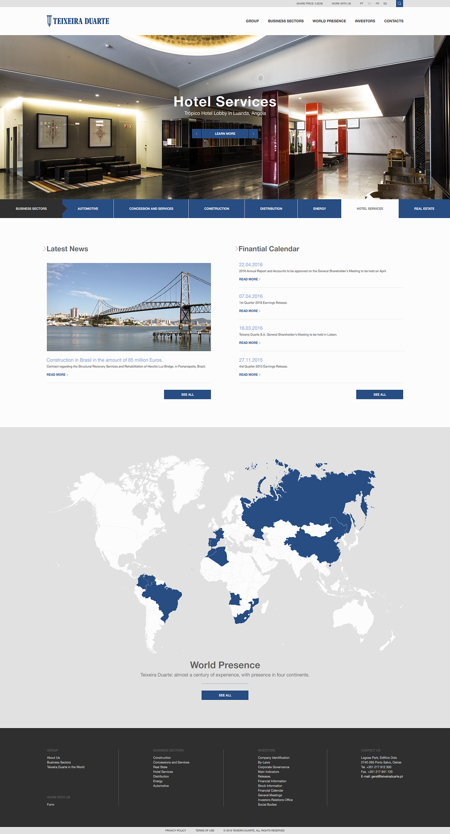
Task: Open BUSINESS SECTORS in main navigation
Action: [x=286, y=21]
